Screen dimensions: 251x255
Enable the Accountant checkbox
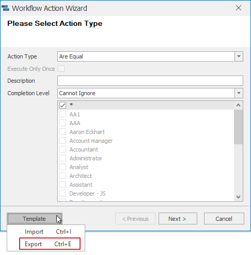62,149
